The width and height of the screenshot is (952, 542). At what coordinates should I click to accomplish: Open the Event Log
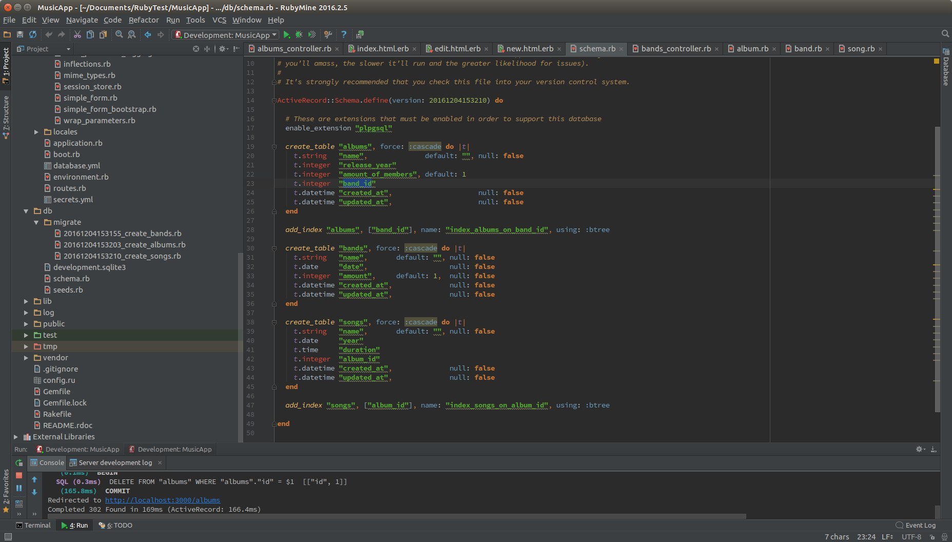pyautogui.click(x=916, y=525)
